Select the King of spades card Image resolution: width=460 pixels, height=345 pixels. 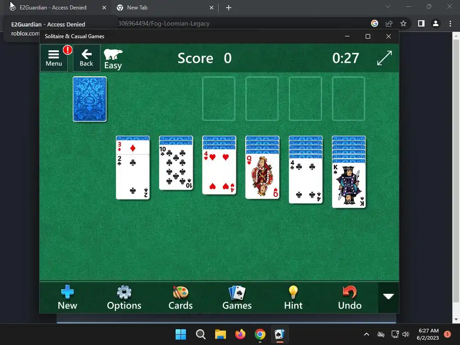tap(349, 186)
